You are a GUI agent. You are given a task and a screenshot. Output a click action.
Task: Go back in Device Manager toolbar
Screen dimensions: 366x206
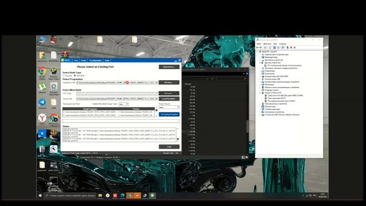[x=258, y=47]
